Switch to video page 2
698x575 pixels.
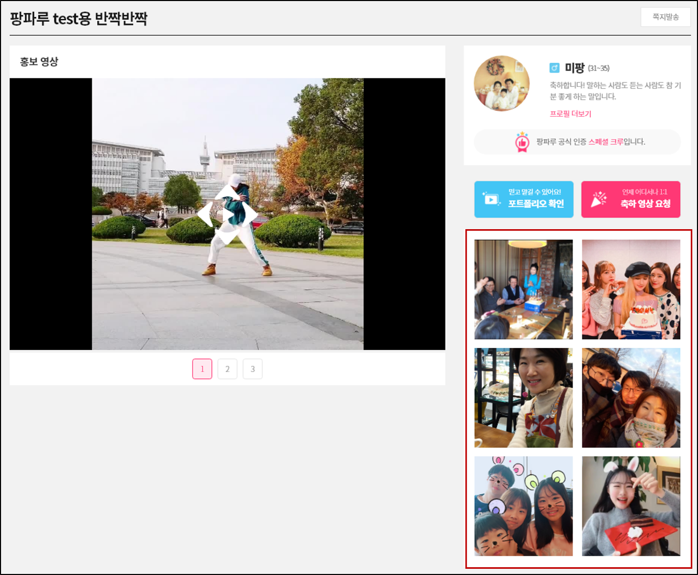[227, 369]
